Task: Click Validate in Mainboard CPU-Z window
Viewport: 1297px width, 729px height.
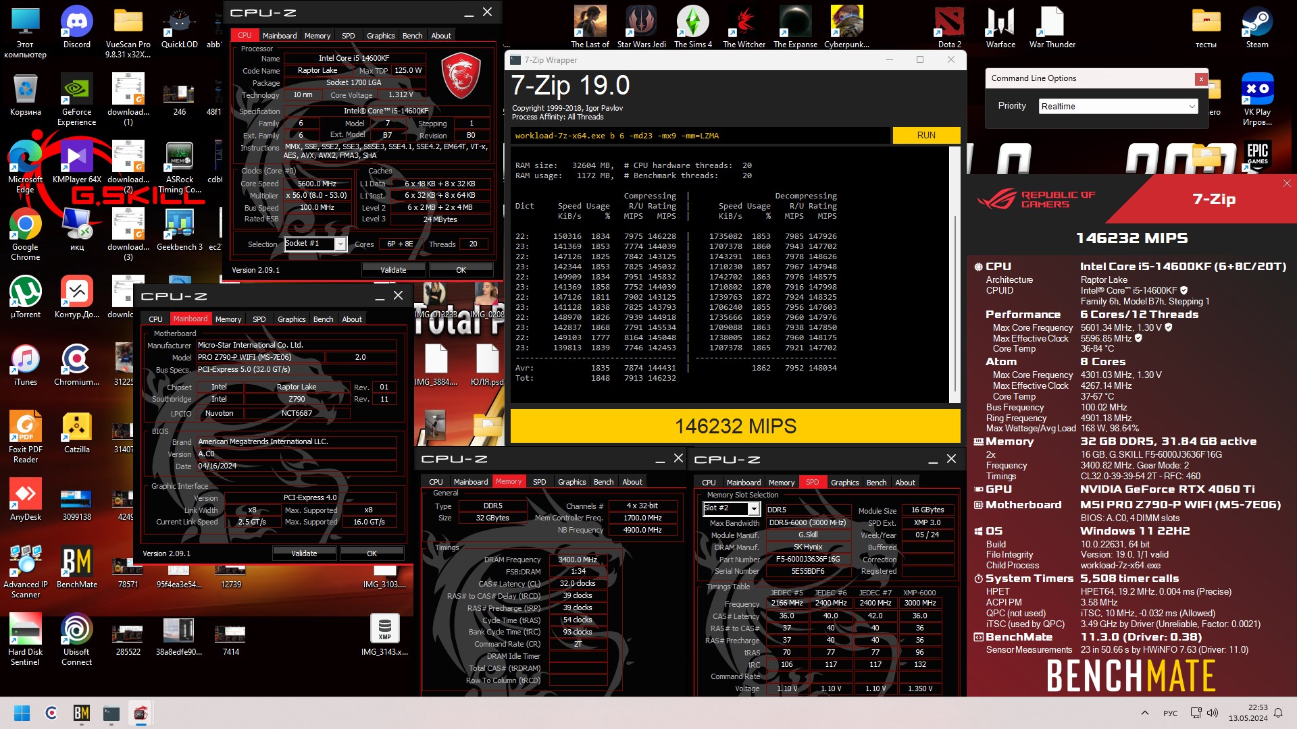Action: tap(304, 553)
